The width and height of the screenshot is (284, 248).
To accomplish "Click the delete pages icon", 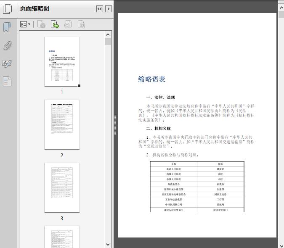I will [x=41, y=25].
